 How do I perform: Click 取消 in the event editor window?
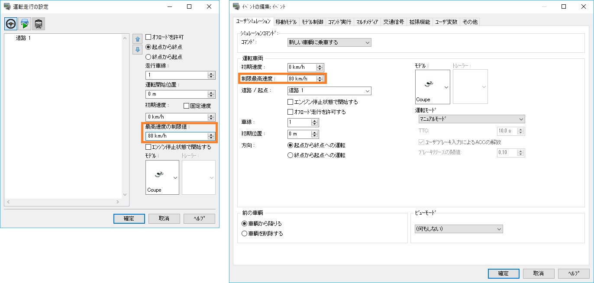coord(539,273)
